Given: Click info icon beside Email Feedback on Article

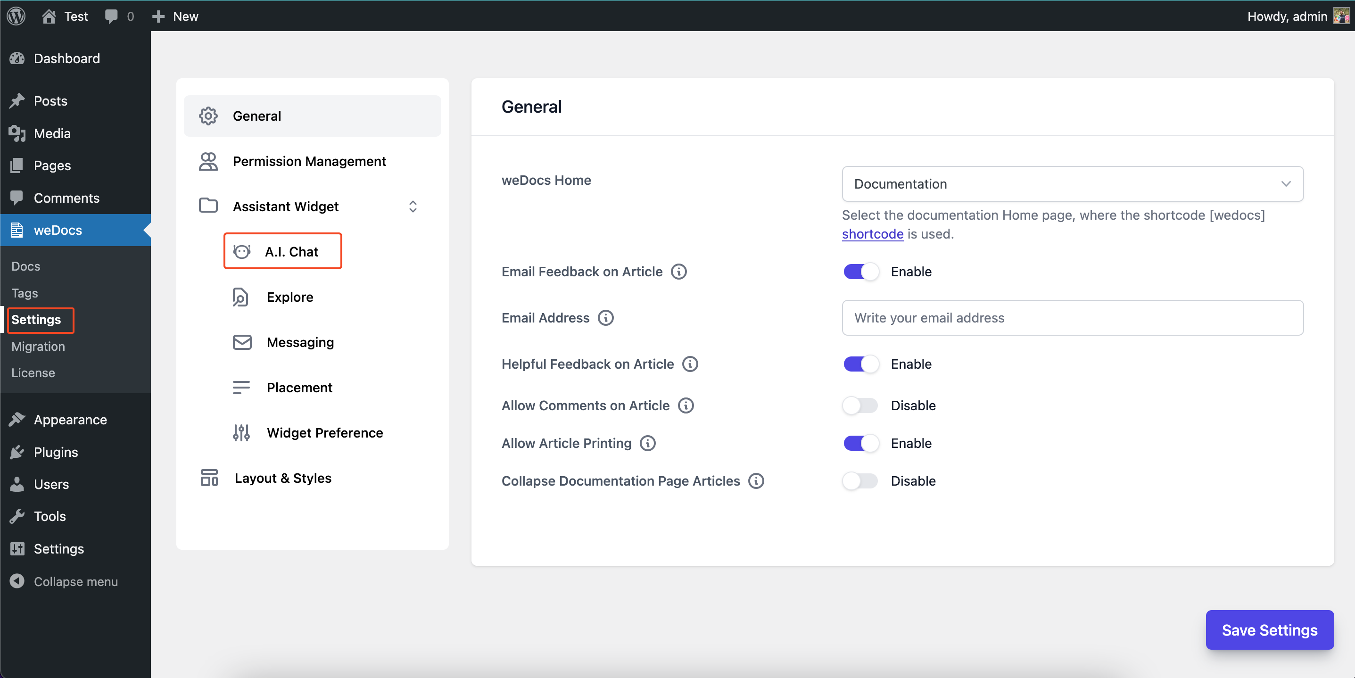Looking at the screenshot, I should click(x=679, y=272).
